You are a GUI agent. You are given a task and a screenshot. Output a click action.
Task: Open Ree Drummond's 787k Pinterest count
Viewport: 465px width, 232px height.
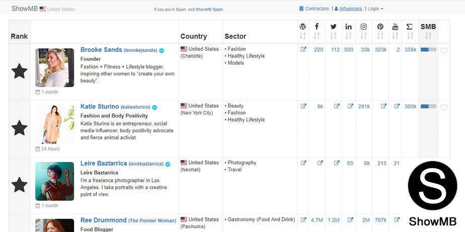380,220
